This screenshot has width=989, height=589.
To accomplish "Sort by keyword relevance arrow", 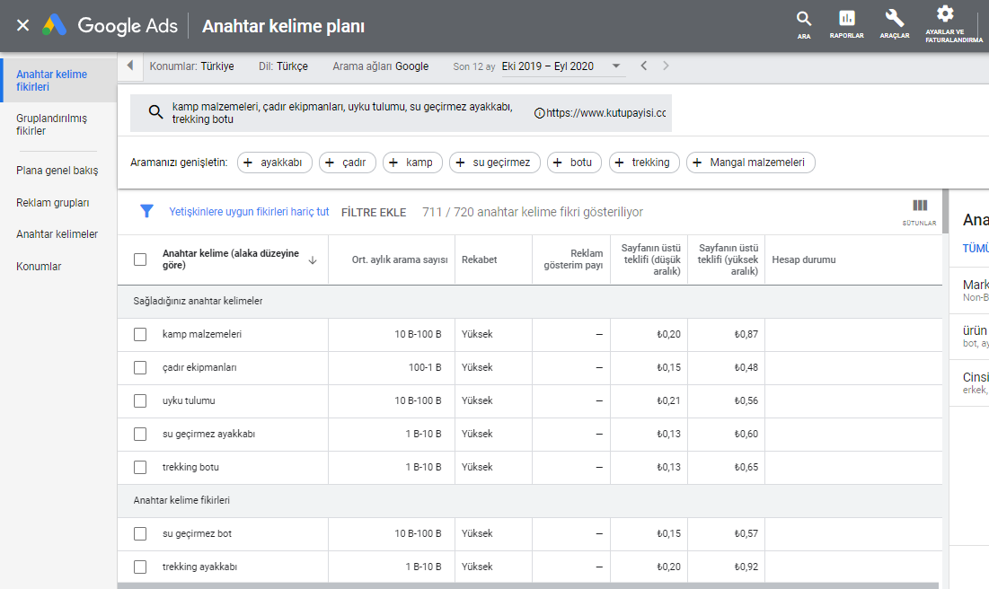I will 313,259.
